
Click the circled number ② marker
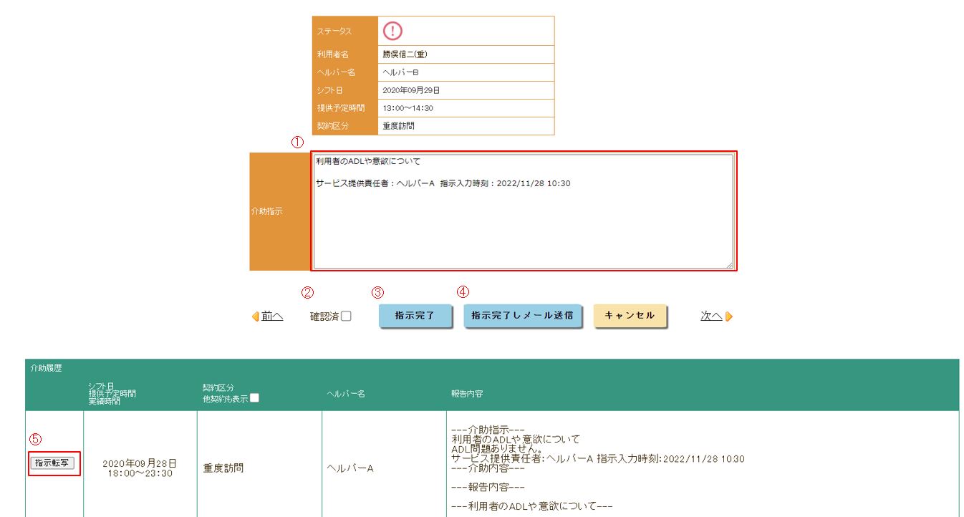(307, 292)
